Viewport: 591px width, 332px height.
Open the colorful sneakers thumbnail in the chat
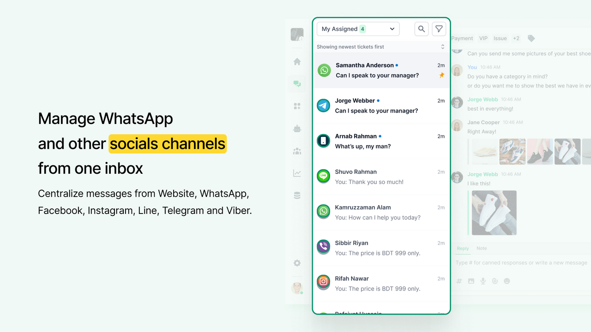pyautogui.click(x=513, y=152)
